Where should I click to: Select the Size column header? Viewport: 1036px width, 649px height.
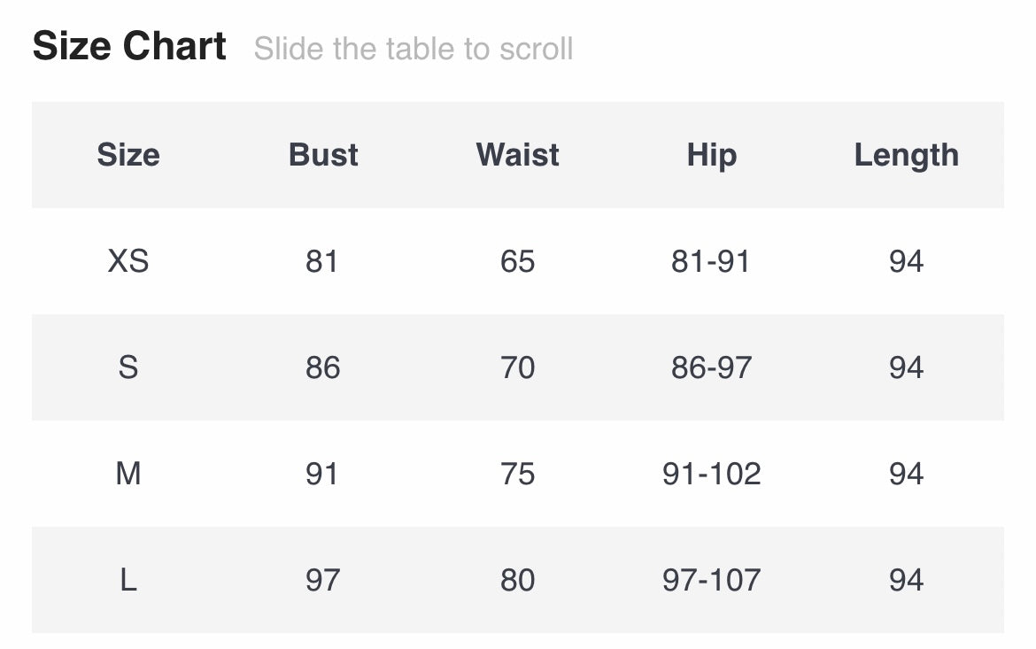pyautogui.click(x=128, y=155)
